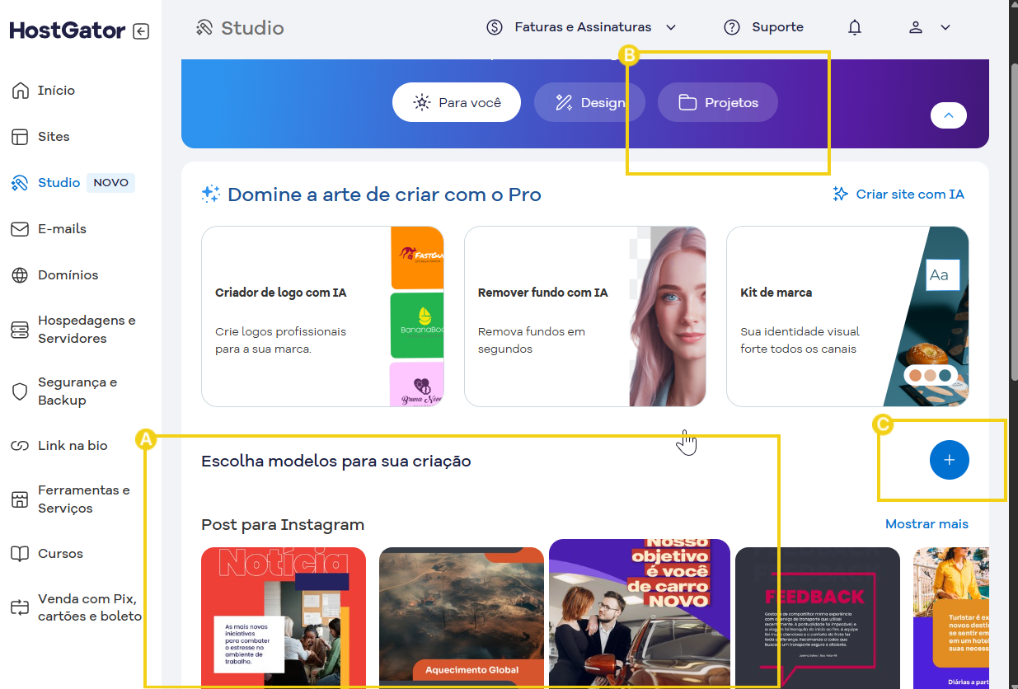
Task: Click the blue plus create button
Action: (950, 460)
